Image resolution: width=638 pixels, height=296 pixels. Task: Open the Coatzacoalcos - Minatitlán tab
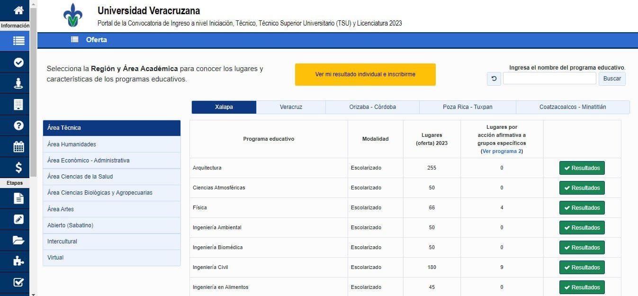(573, 107)
